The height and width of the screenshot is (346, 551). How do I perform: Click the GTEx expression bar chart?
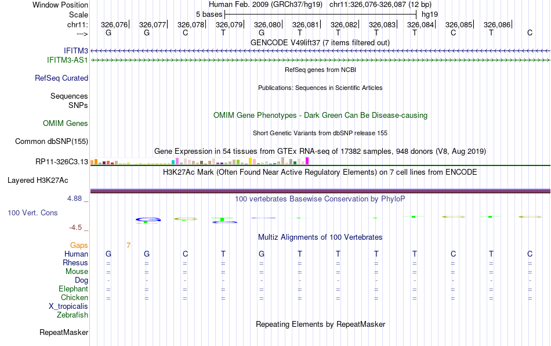point(200,161)
